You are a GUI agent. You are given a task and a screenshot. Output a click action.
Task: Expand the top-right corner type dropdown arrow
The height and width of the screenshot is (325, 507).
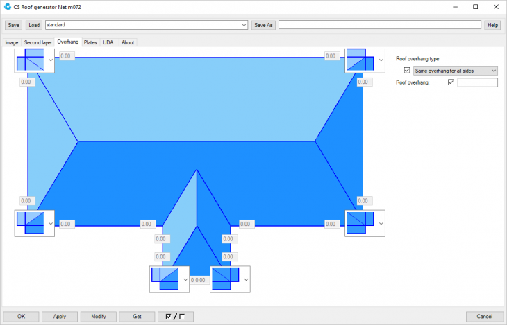381,60
